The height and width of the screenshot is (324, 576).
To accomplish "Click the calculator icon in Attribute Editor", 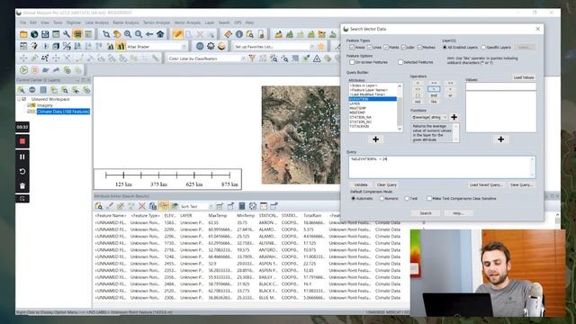I will tap(242, 206).
